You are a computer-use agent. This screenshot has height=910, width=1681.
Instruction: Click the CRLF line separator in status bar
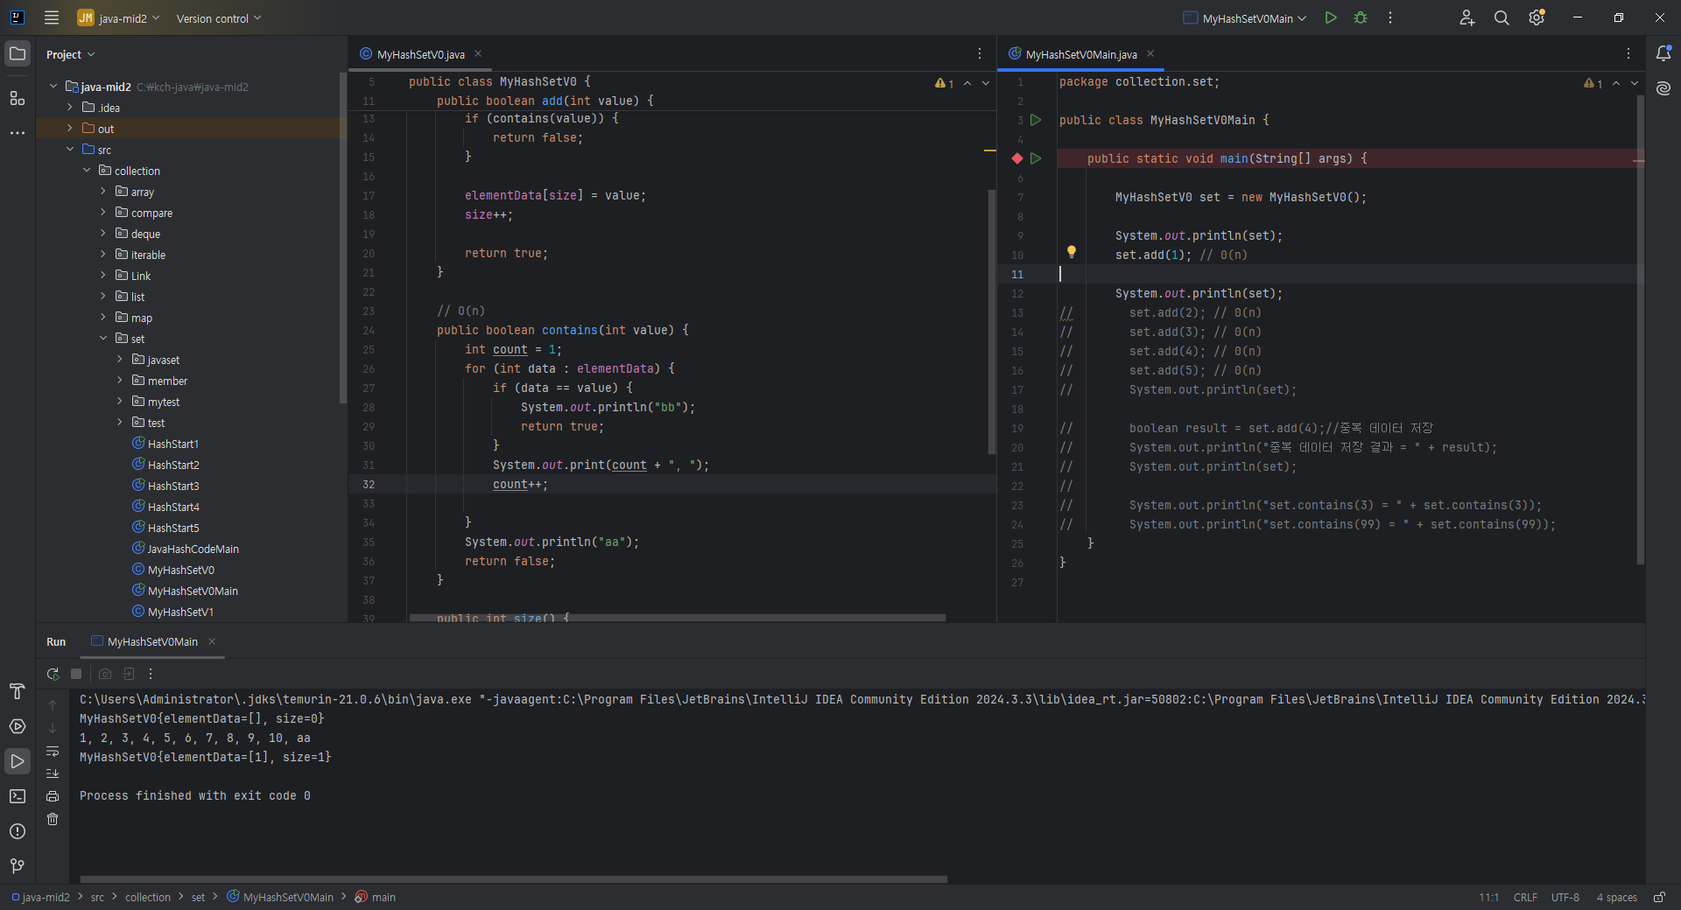[1525, 897]
